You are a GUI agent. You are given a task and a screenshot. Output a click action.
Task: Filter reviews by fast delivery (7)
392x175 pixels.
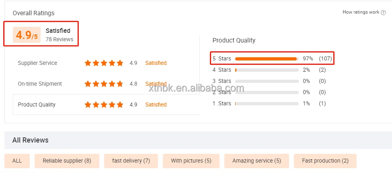click(131, 161)
